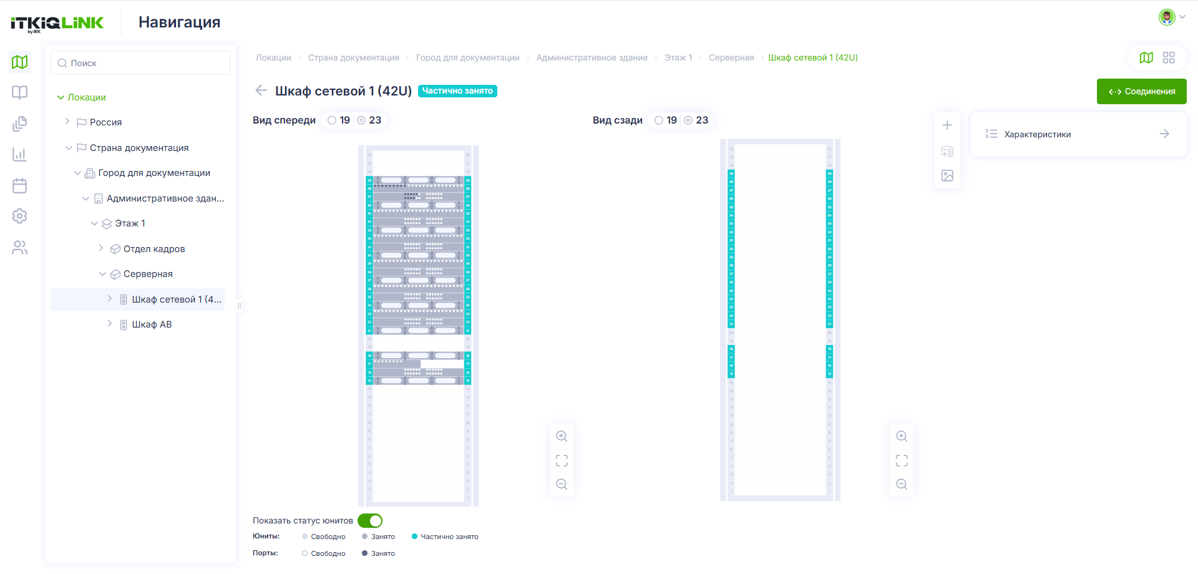Toggle the Показать статус юнитов switch

click(370, 520)
